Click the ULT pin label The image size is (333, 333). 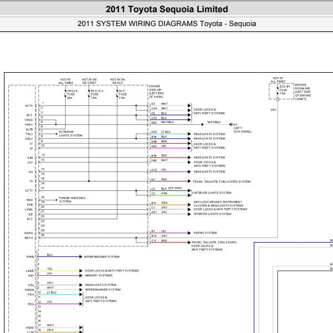[x=30, y=163]
